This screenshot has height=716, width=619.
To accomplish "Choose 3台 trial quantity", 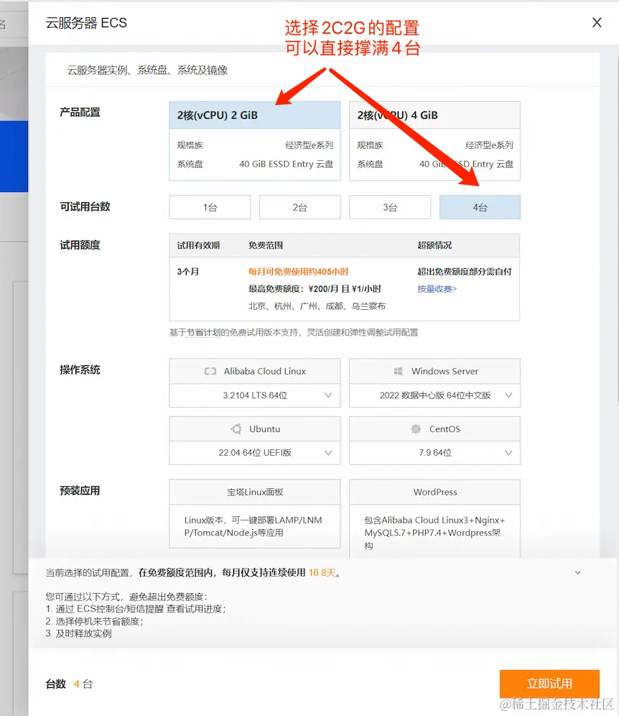I will point(390,207).
